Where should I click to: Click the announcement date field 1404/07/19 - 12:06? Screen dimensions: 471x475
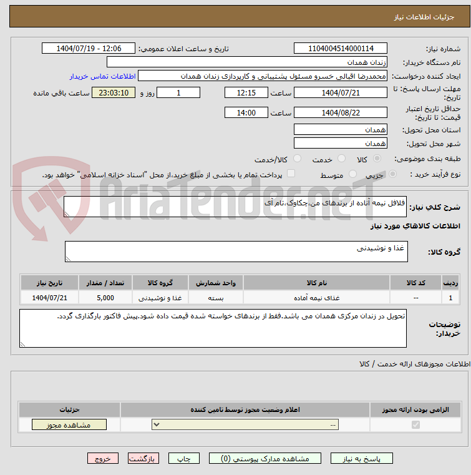89,49
